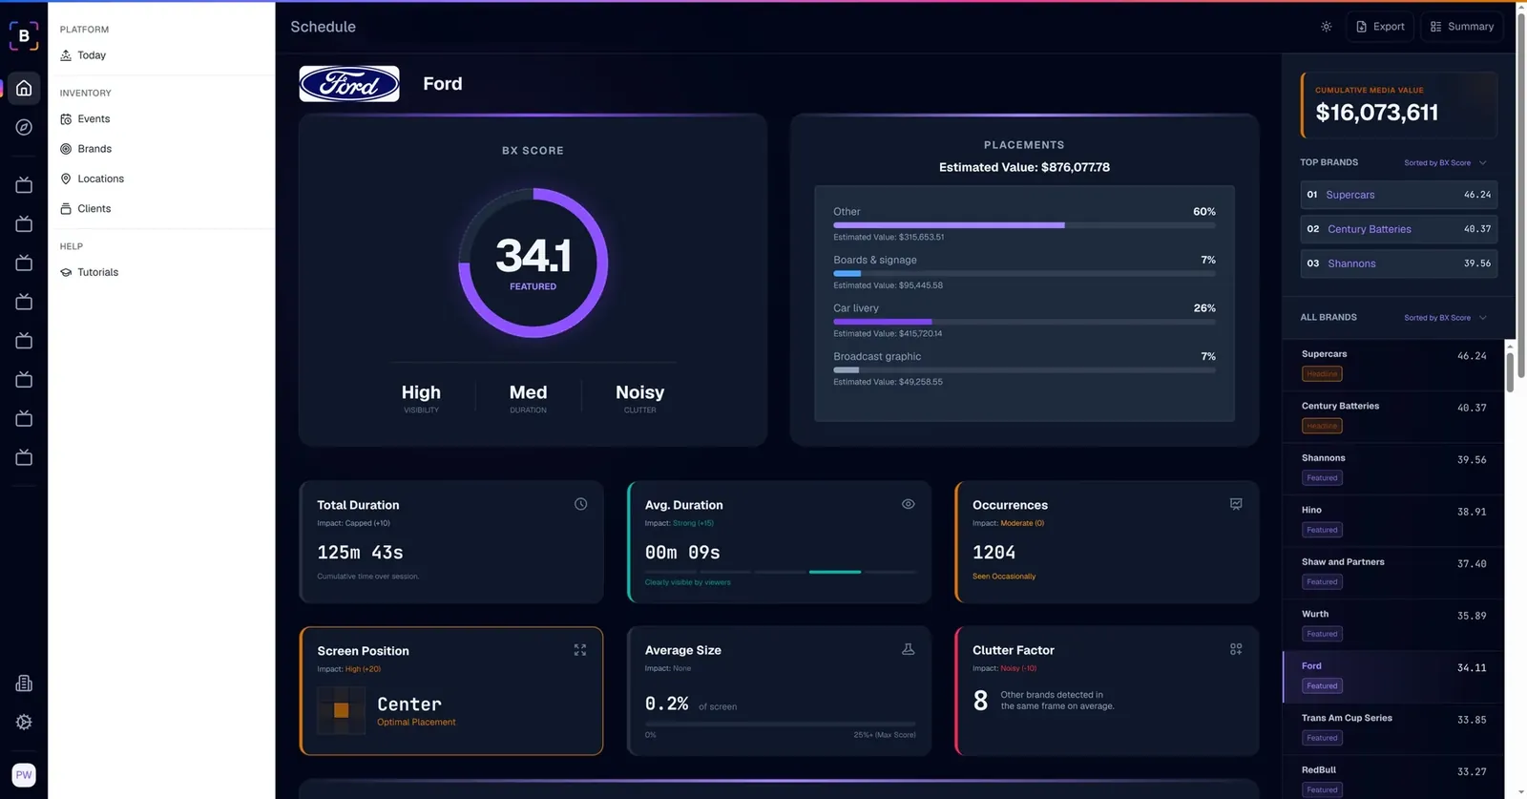Screen dimensions: 1527x799
Task: Open the settings gear in left rail
Action: (x=24, y=723)
